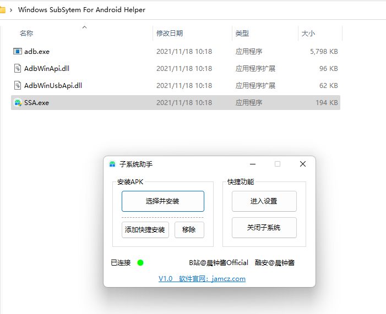Close the 子系统助手 window

click(x=303, y=164)
